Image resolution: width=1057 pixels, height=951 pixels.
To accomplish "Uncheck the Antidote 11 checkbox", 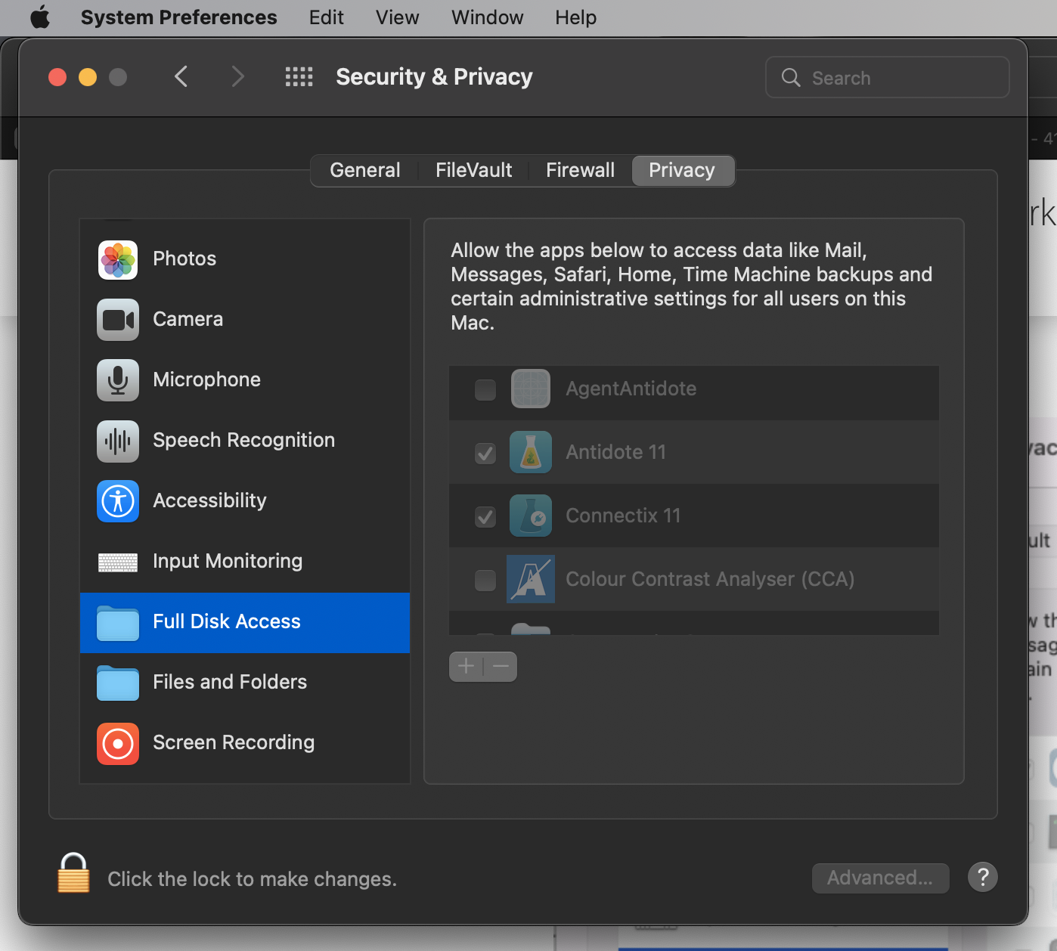I will coord(485,453).
